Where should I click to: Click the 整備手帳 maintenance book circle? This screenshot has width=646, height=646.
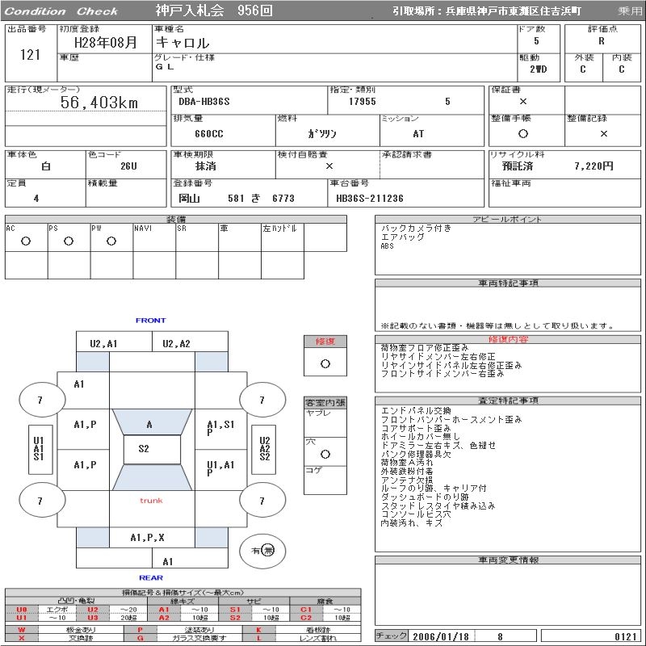[522, 133]
